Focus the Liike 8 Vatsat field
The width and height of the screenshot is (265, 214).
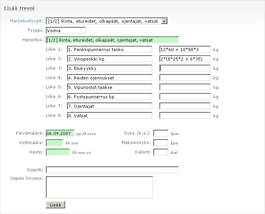pos(109,116)
